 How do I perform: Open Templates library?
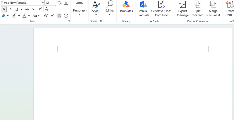click(126, 7)
